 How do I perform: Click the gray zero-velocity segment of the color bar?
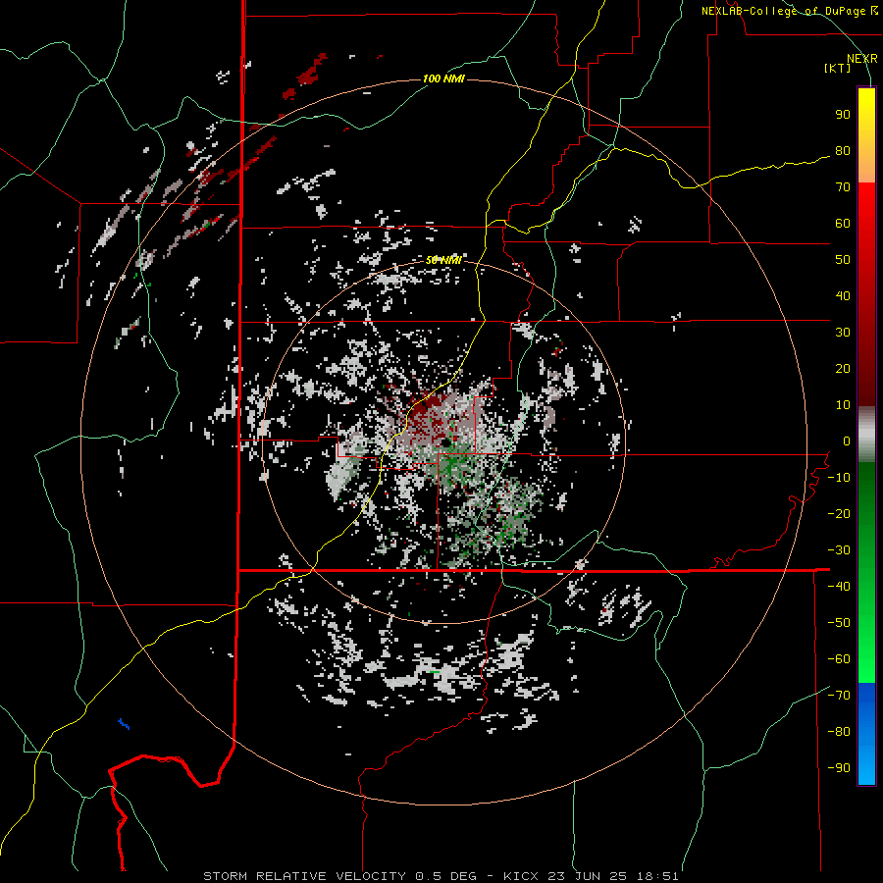tap(866, 435)
